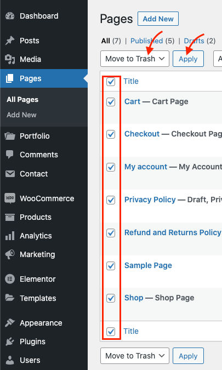
Task: Uncheck the Privacy Policy checkbox
Action: click(x=111, y=200)
